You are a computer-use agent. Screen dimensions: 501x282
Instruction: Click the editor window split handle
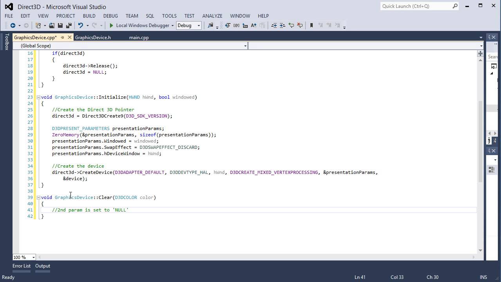[480, 54]
